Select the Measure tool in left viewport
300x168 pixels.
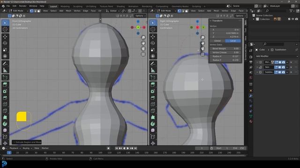(5, 70)
